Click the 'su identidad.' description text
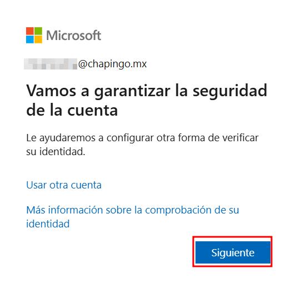 56,152
